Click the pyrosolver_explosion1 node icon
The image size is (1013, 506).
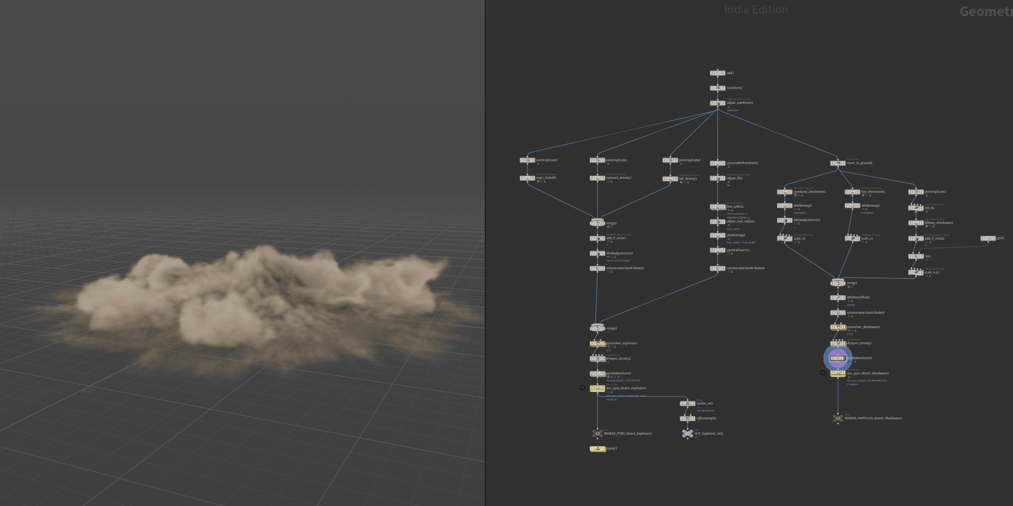click(x=598, y=343)
